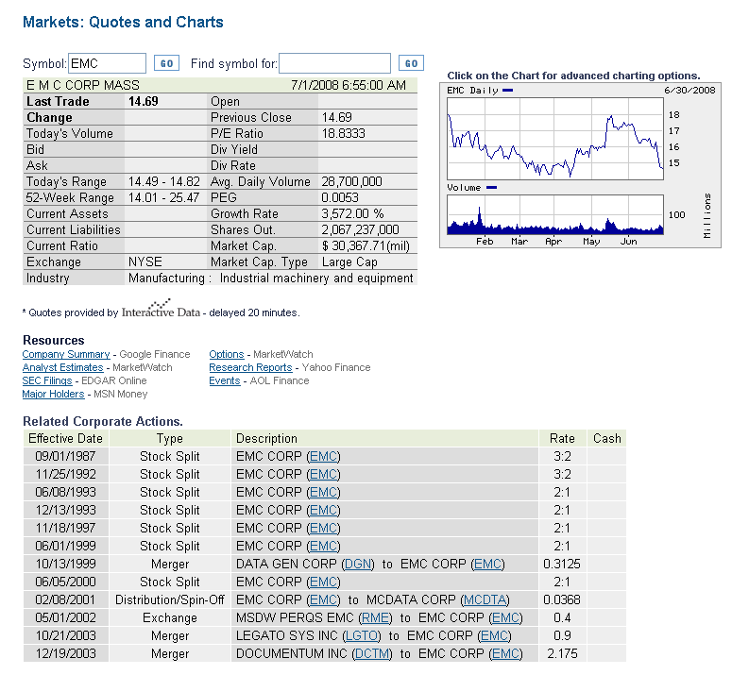Click EMC link in 05/01/2002 exchange row

point(505,617)
